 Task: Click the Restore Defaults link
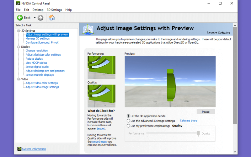218,33
